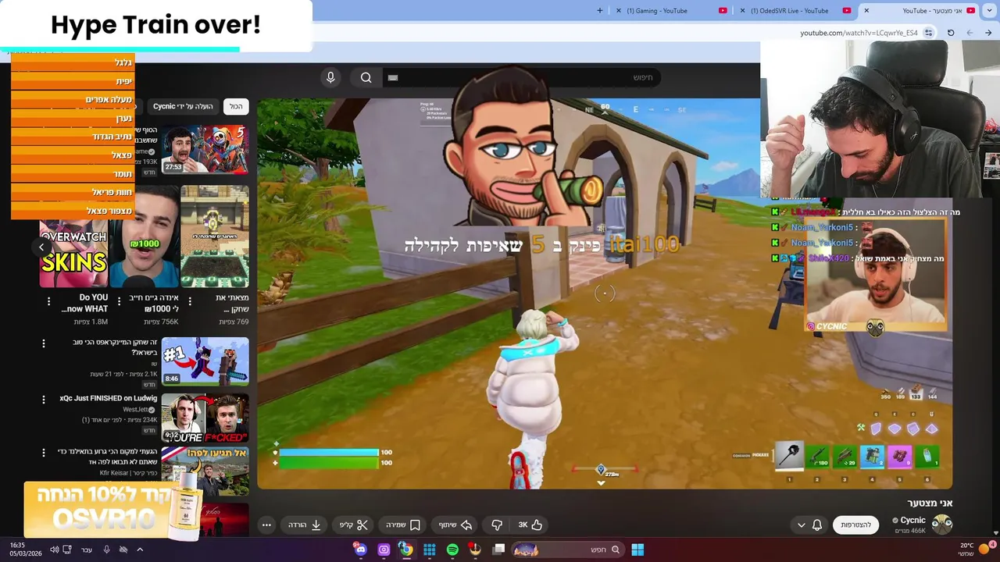Open options menu for 'Do YOU now WHAT' short
Screen dimensions: 1000x562
tap(48, 301)
